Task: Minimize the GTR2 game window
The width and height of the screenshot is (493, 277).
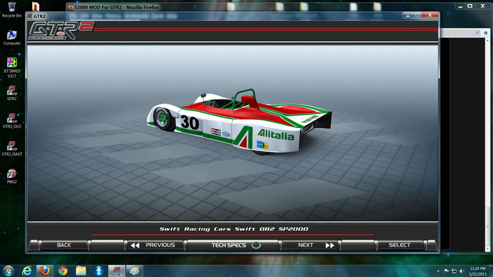Action: tap(407, 15)
